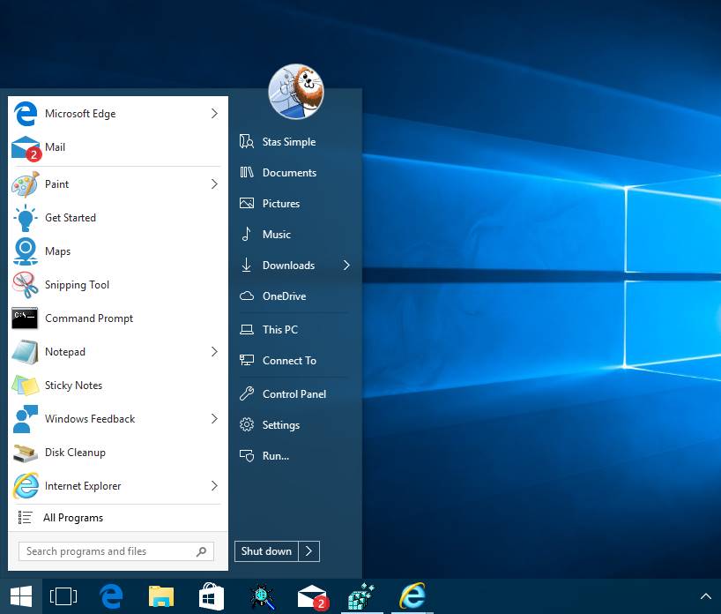Launch the Notepad icon
The image size is (721, 614).
[x=26, y=352]
